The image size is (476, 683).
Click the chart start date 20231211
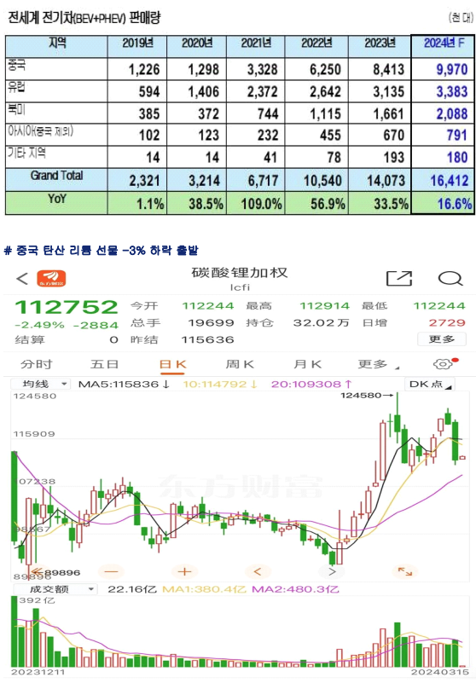tap(38, 672)
